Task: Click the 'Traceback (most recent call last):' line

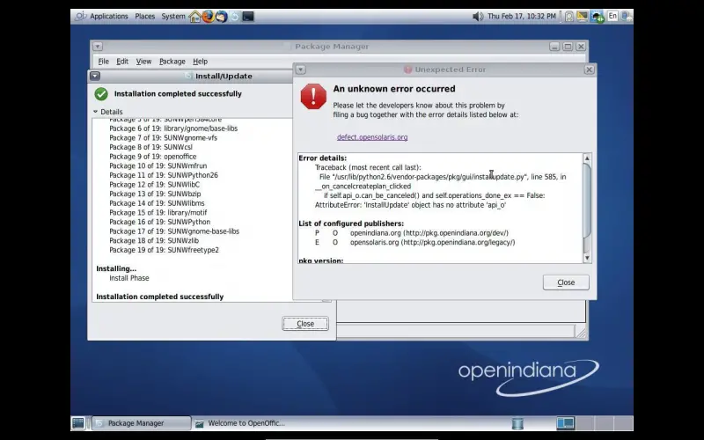Action: point(368,167)
